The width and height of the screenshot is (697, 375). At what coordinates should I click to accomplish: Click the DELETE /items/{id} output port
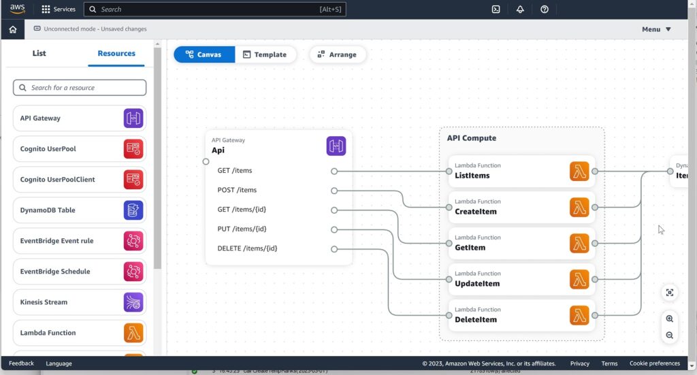334,249
